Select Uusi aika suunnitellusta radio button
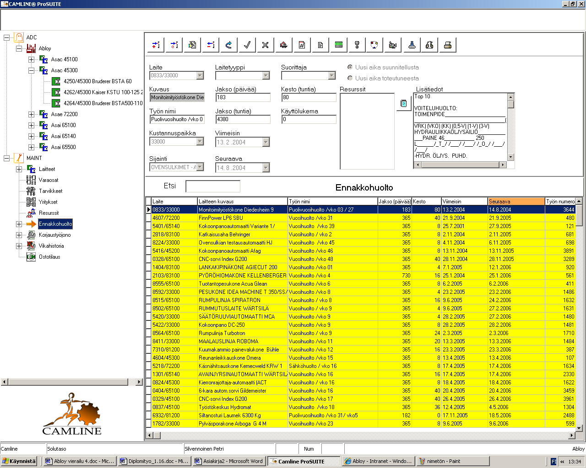Image resolution: width=586 pixels, height=468 pixels. 350,67
